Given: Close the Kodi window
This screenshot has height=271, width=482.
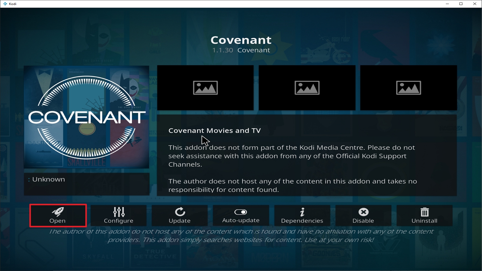Looking at the screenshot, I should point(475,4).
